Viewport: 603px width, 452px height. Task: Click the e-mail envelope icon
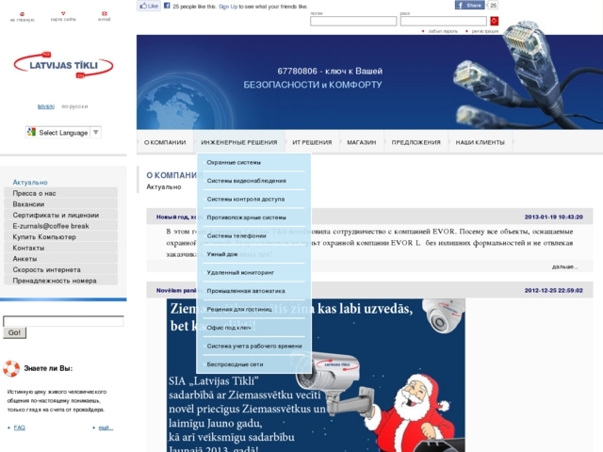pyautogui.click(x=105, y=13)
